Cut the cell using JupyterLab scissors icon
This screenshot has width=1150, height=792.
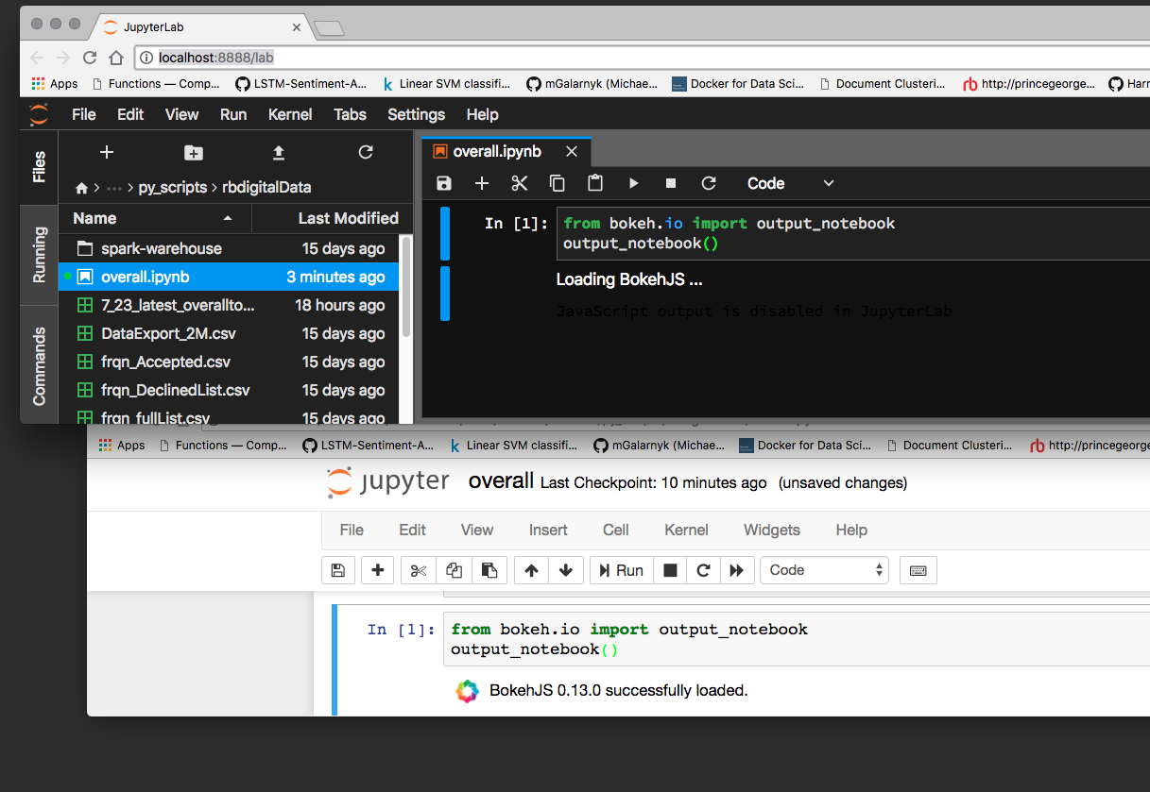520,183
